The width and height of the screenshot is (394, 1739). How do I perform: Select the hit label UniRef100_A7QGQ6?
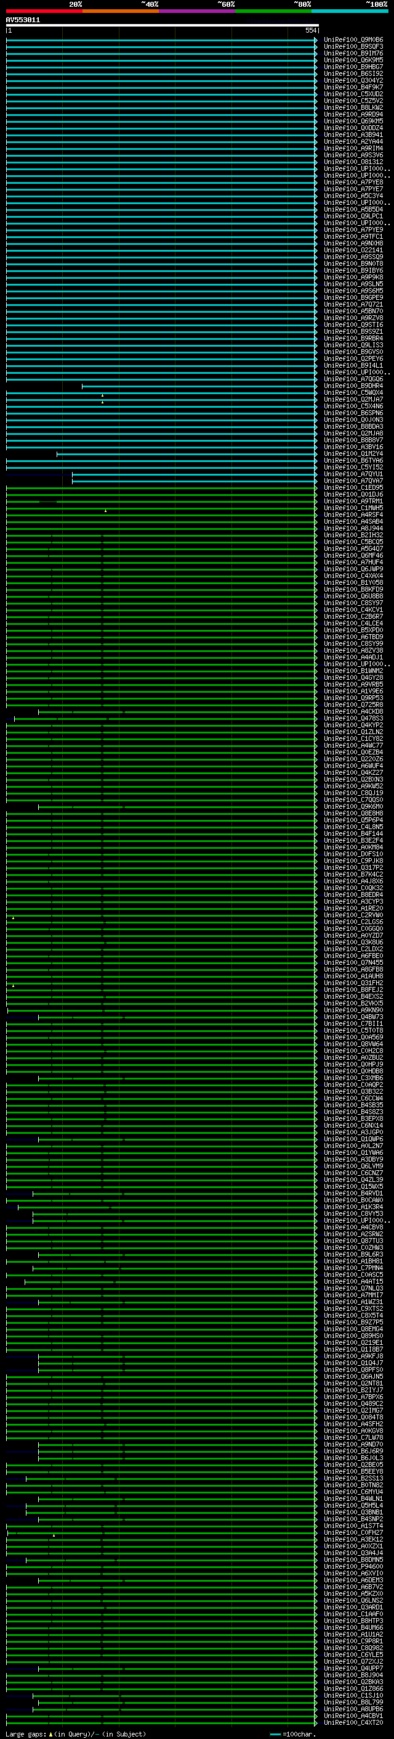pos(353,379)
